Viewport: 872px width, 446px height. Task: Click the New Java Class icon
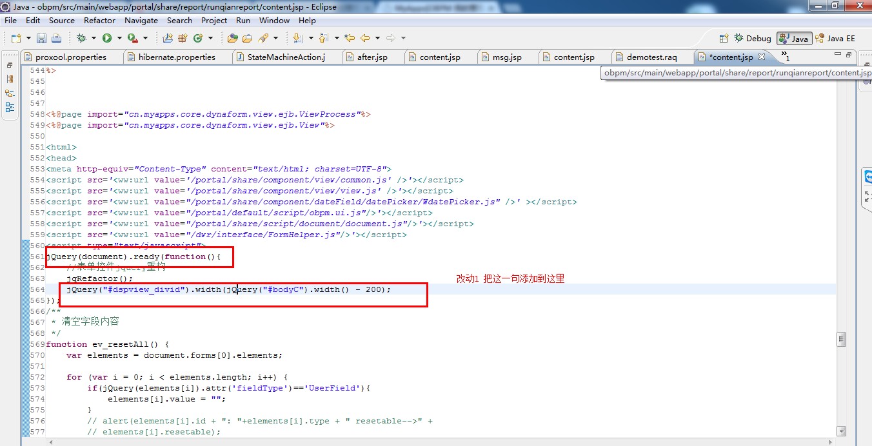click(x=197, y=38)
